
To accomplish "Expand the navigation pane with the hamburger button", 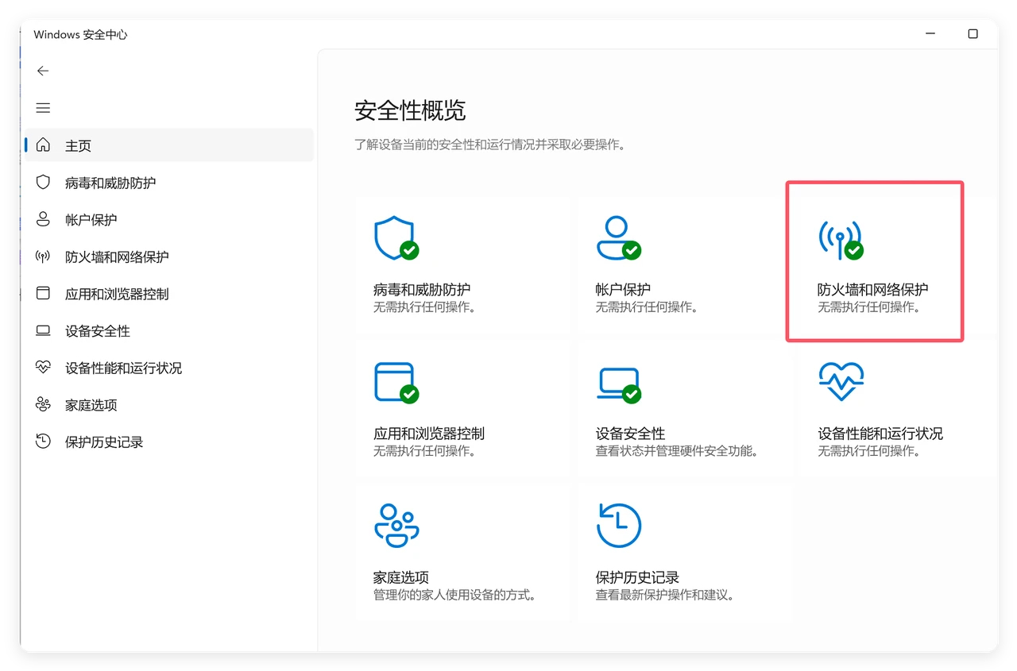I will [x=42, y=107].
